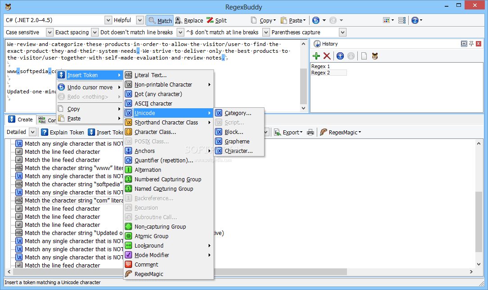Click the Export button
This screenshot has width=488, height=290.
point(288,133)
